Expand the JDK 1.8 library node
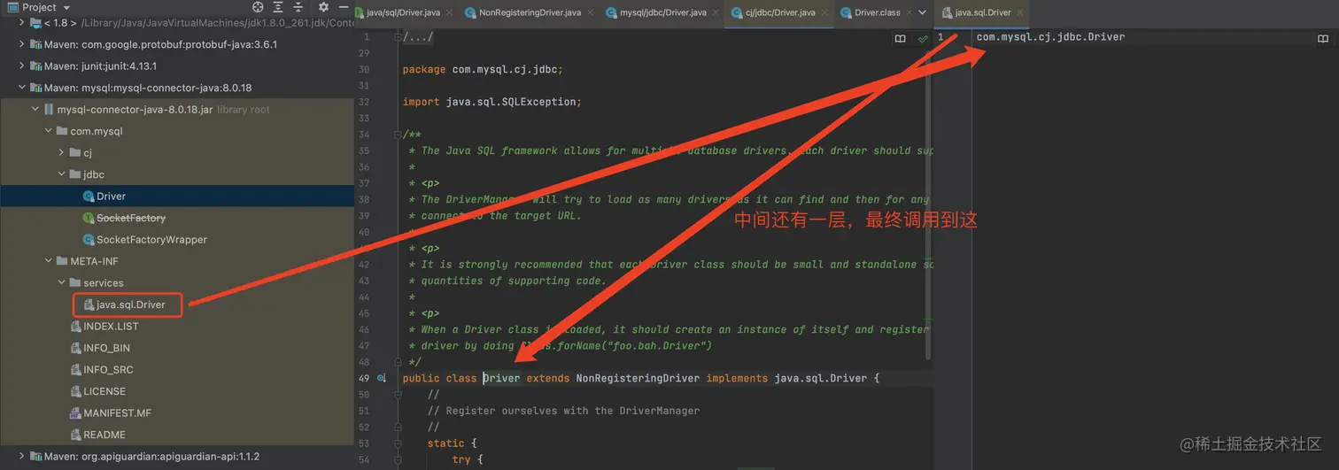 [x=21, y=22]
